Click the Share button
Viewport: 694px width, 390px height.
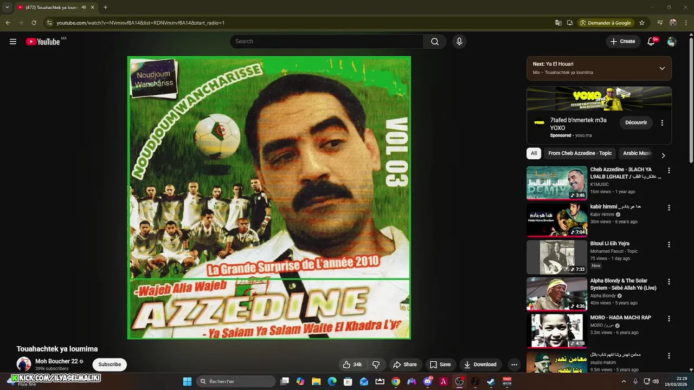pos(405,365)
